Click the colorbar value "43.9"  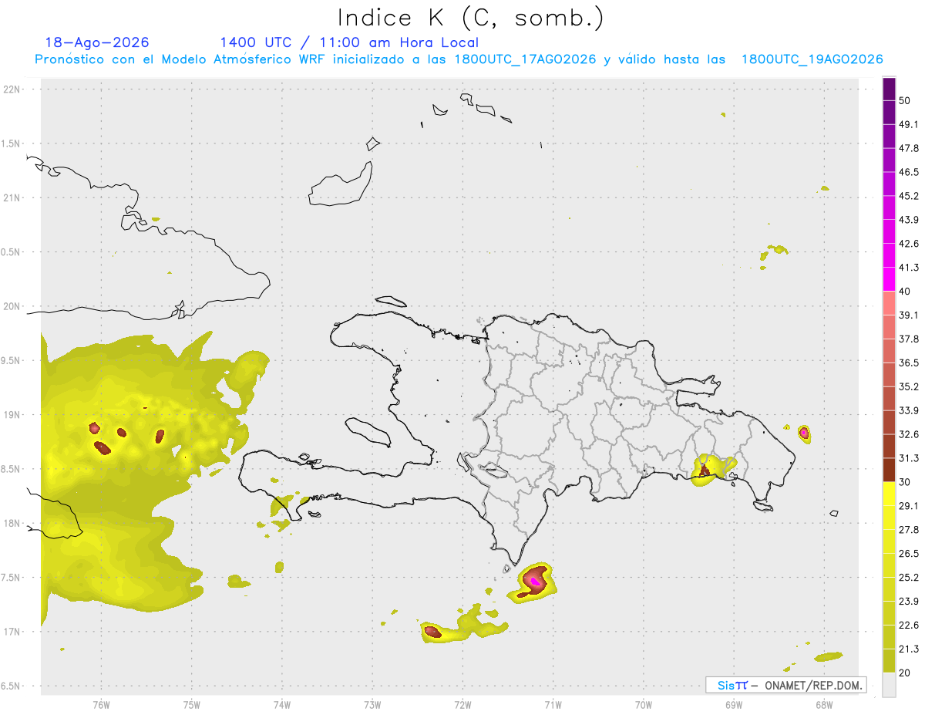pyautogui.click(x=909, y=220)
